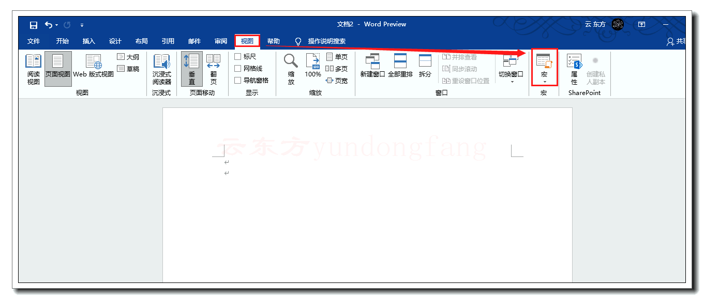Click 新建窗口 button

point(372,66)
